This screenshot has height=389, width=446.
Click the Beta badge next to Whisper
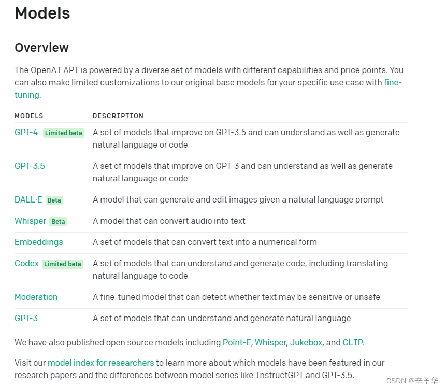point(58,222)
